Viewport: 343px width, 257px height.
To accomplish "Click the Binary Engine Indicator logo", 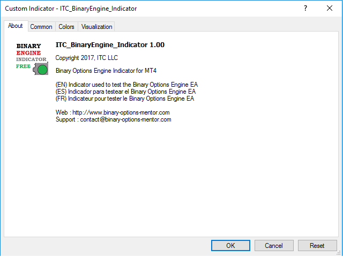I will click(x=32, y=59).
